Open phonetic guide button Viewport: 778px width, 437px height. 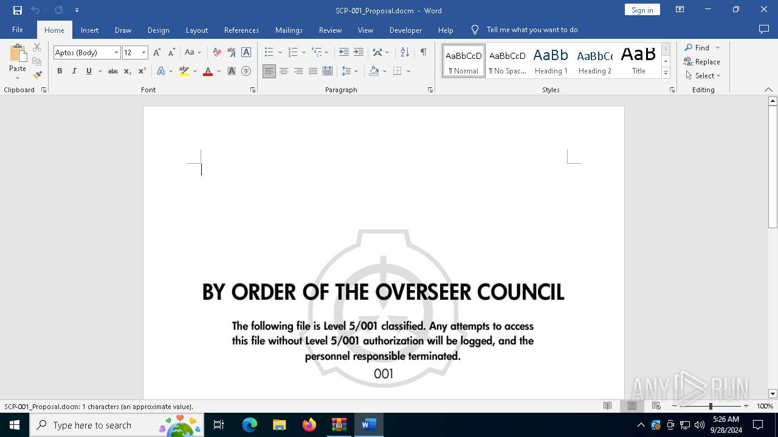tap(232, 53)
